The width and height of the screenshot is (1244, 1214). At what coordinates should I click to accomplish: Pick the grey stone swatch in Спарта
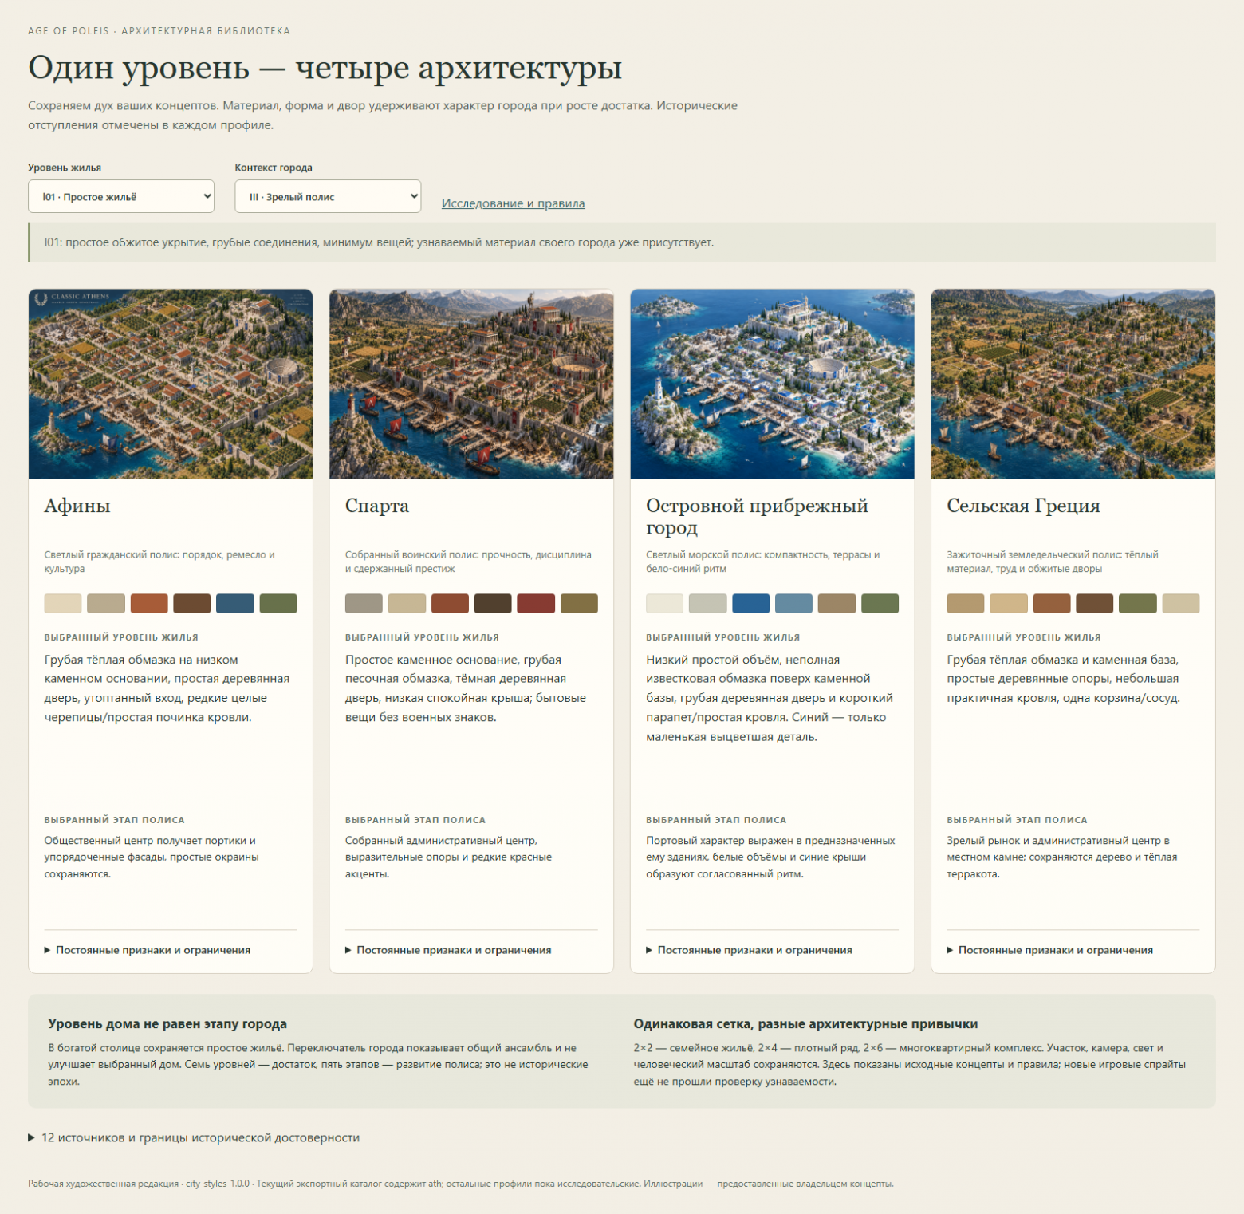[x=364, y=603]
